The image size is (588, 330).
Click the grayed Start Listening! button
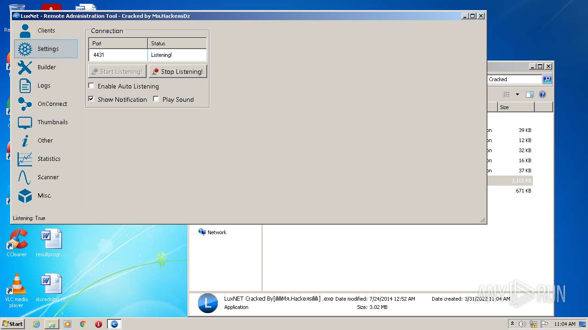pyautogui.click(x=117, y=71)
